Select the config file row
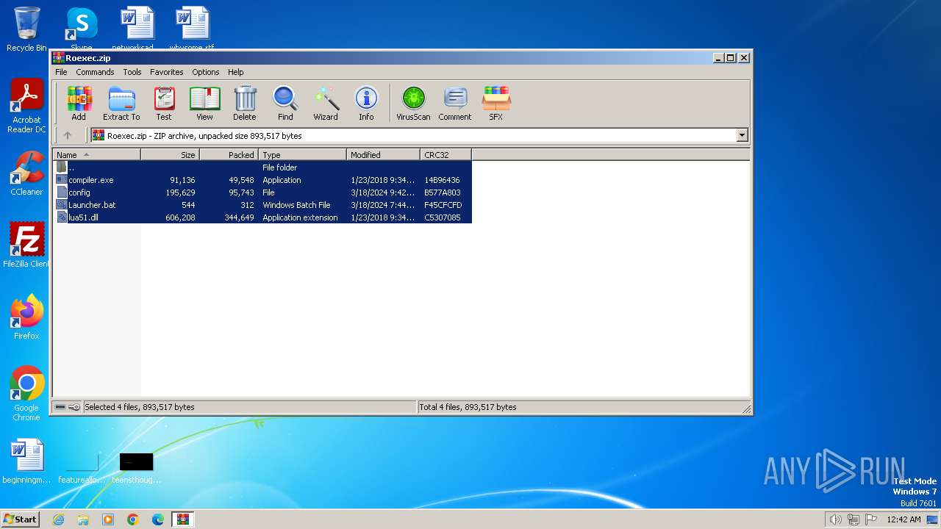This screenshot has width=941, height=529. coord(262,192)
